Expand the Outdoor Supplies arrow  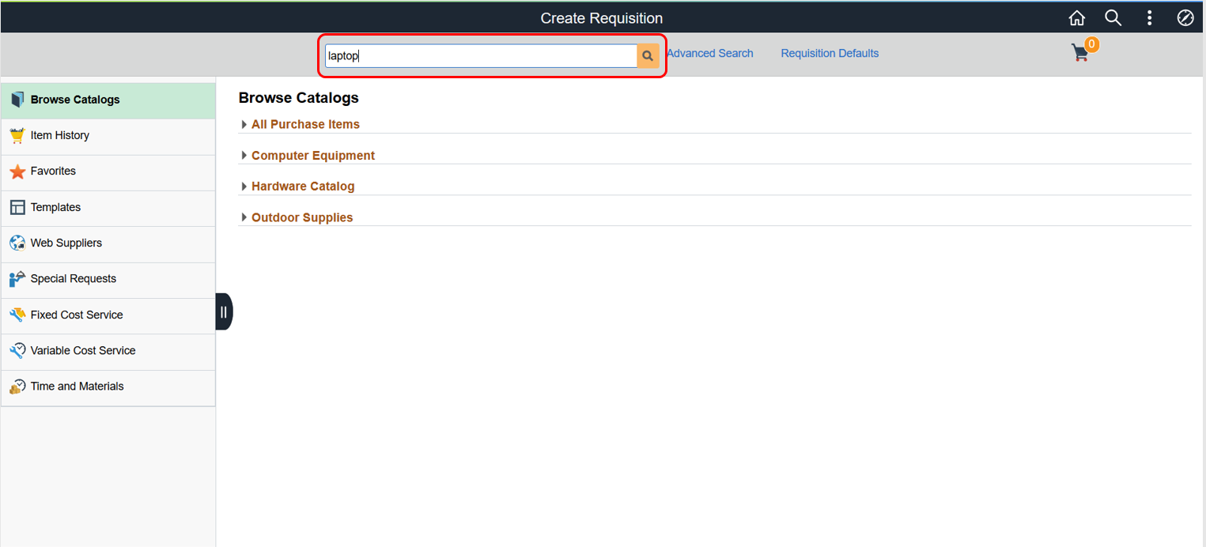(244, 217)
